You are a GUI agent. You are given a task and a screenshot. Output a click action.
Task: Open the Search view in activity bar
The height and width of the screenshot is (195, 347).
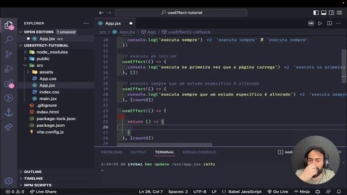(9, 40)
